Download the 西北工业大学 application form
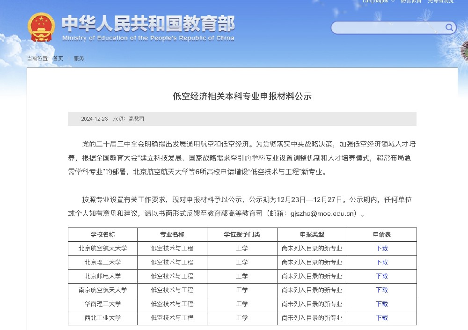468x330 pixels. tap(382, 318)
